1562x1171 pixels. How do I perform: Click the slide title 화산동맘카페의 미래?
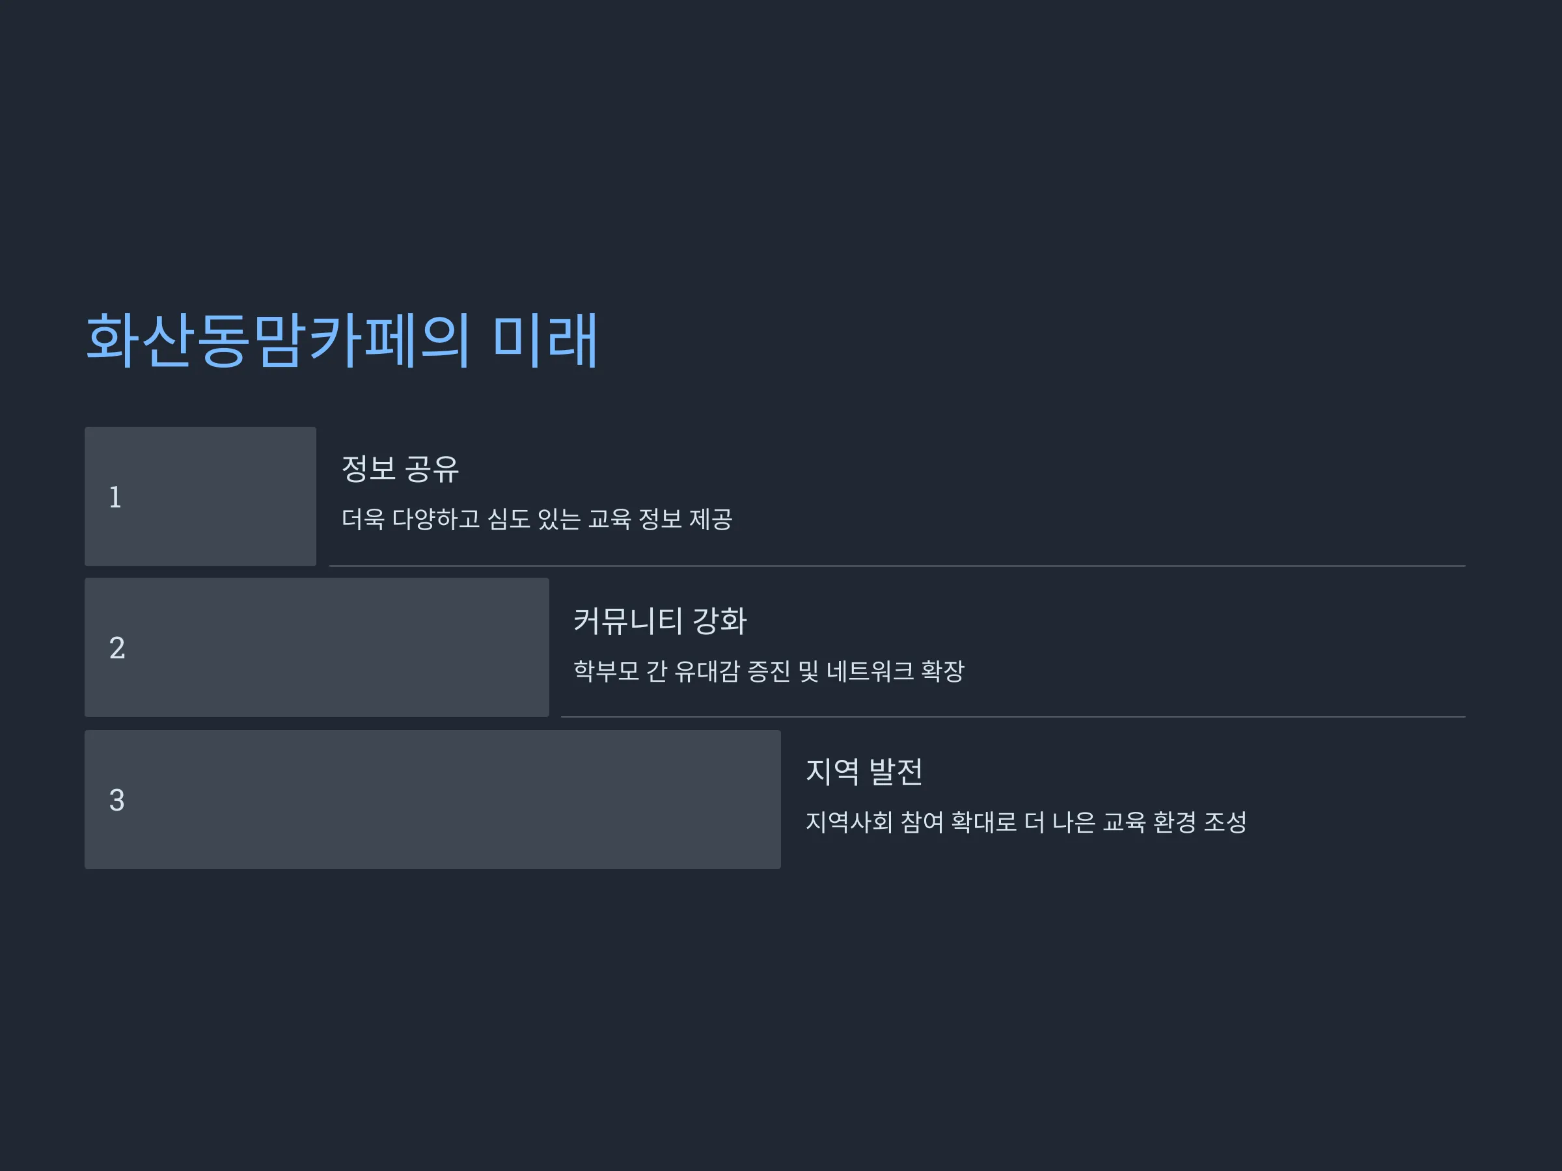point(342,340)
